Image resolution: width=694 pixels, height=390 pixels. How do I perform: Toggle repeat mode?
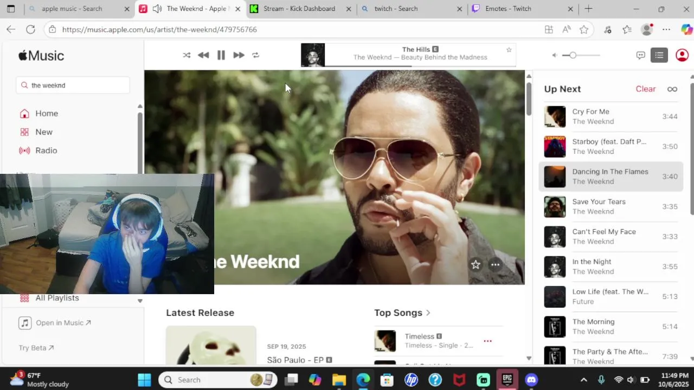pos(256,55)
